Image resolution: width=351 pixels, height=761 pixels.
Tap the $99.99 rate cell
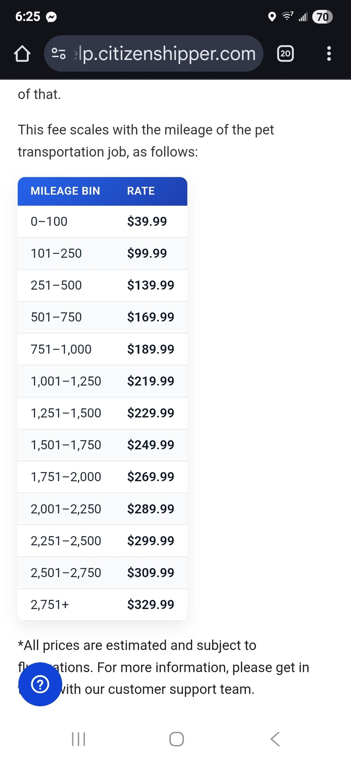(x=147, y=253)
